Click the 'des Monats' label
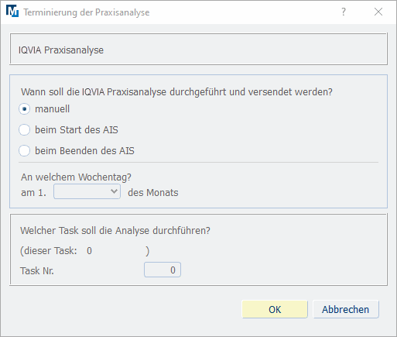Screen dimensions: 397x337 [x=153, y=193]
